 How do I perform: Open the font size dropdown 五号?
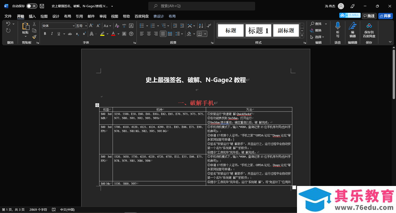86,26
